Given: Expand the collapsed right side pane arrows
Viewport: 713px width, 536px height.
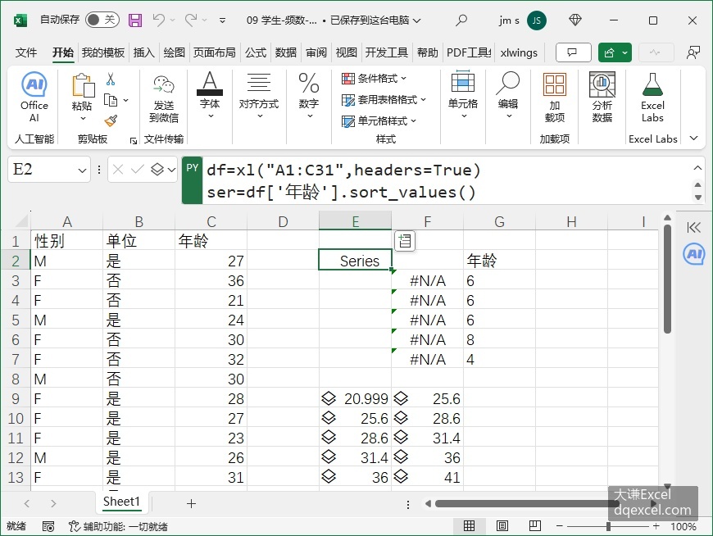Looking at the screenshot, I should 694,227.
